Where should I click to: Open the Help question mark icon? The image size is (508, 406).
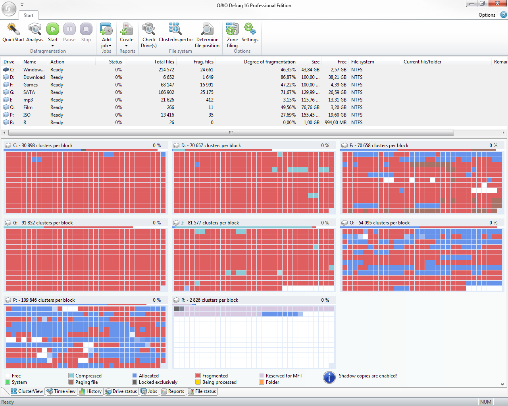point(503,15)
